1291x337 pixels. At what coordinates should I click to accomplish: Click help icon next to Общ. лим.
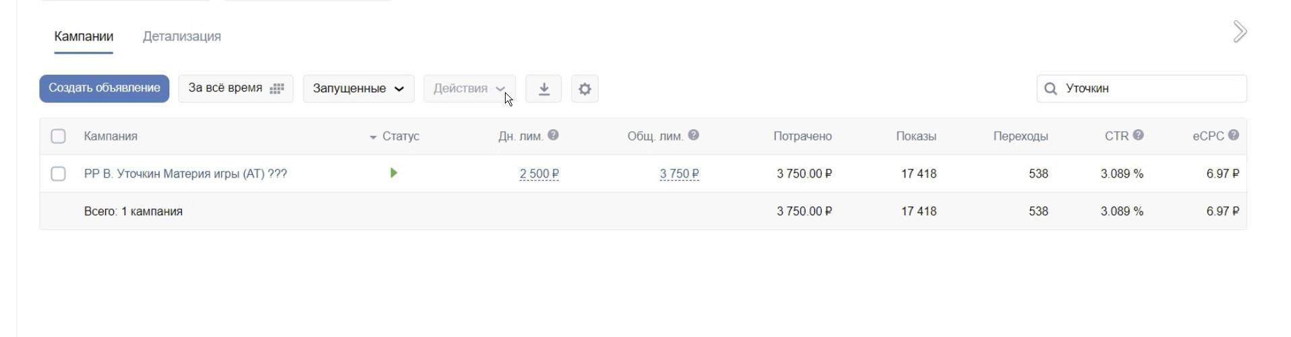[694, 135]
